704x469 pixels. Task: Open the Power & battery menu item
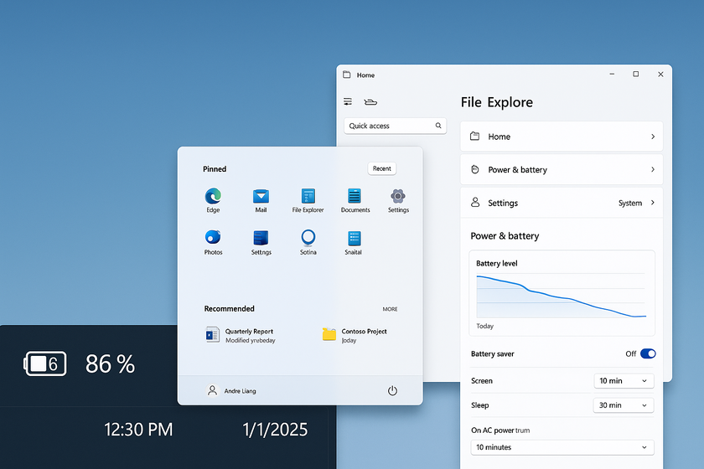click(562, 169)
